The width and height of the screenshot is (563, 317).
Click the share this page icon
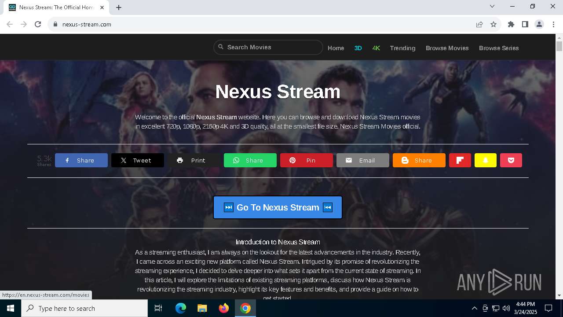(x=479, y=24)
